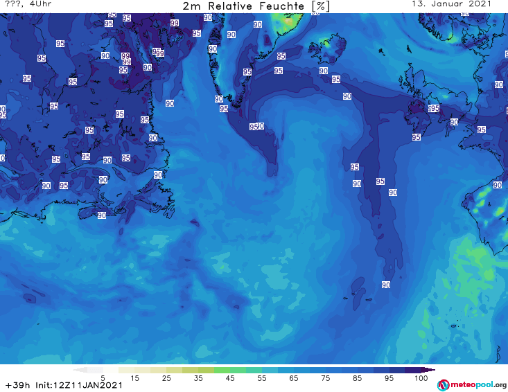Click the '???, 4Uhr' time label
508x392 pixels.
pos(28,4)
